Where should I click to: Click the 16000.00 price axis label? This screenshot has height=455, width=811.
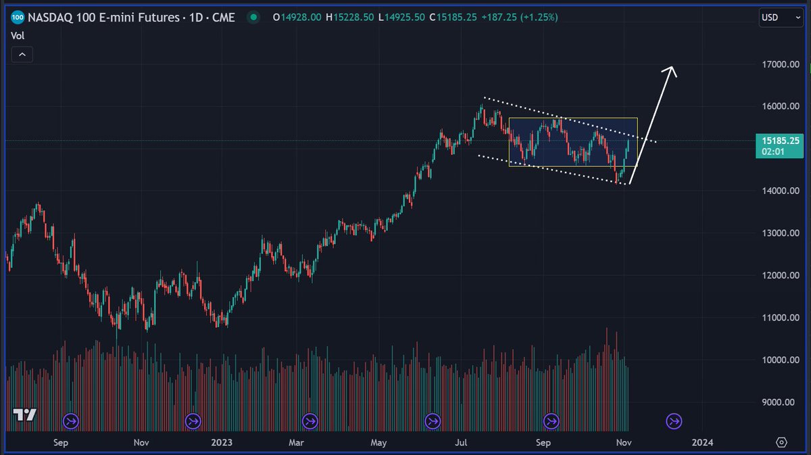[x=780, y=107]
